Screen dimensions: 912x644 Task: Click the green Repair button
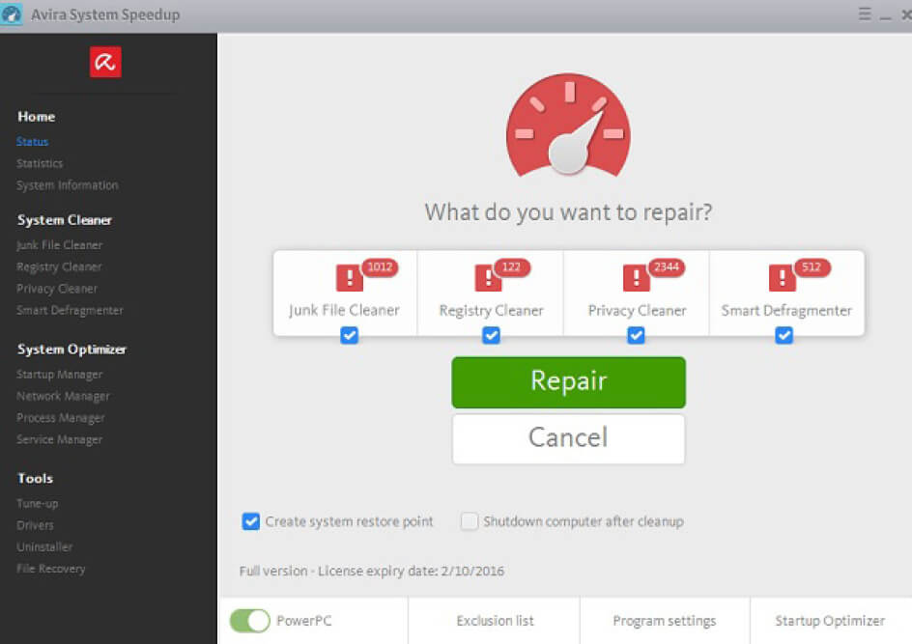tap(568, 382)
